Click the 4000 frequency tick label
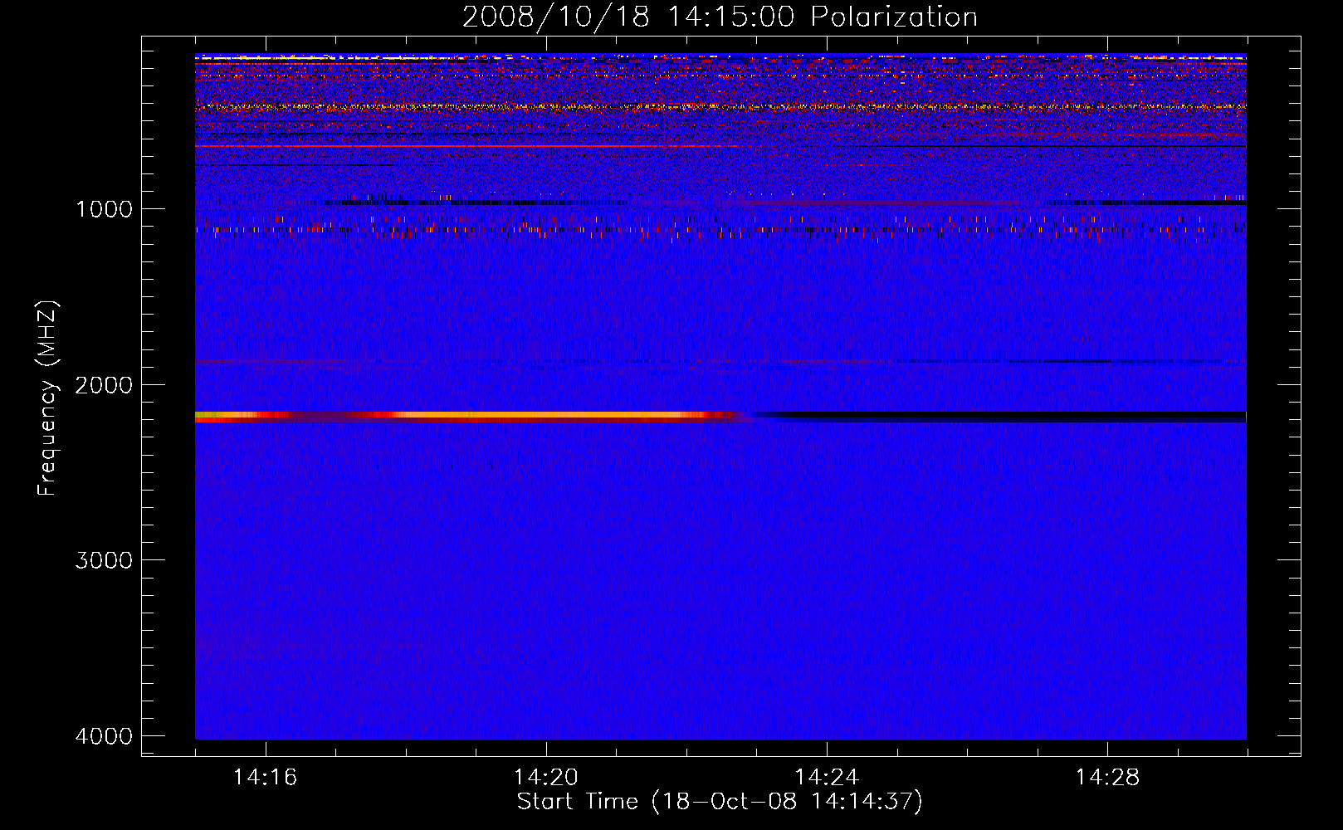 tap(104, 736)
